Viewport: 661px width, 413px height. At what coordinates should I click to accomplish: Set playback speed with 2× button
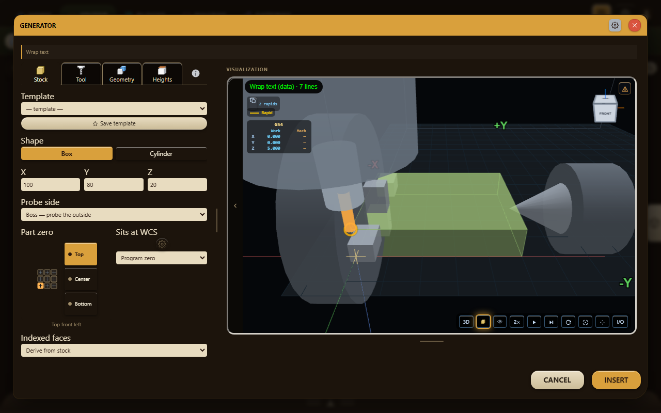click(516, 322)
